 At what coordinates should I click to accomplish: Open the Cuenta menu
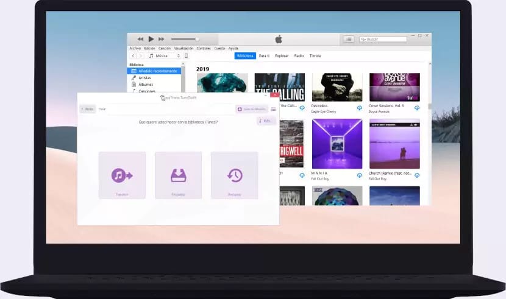click(x=219, y=48)
